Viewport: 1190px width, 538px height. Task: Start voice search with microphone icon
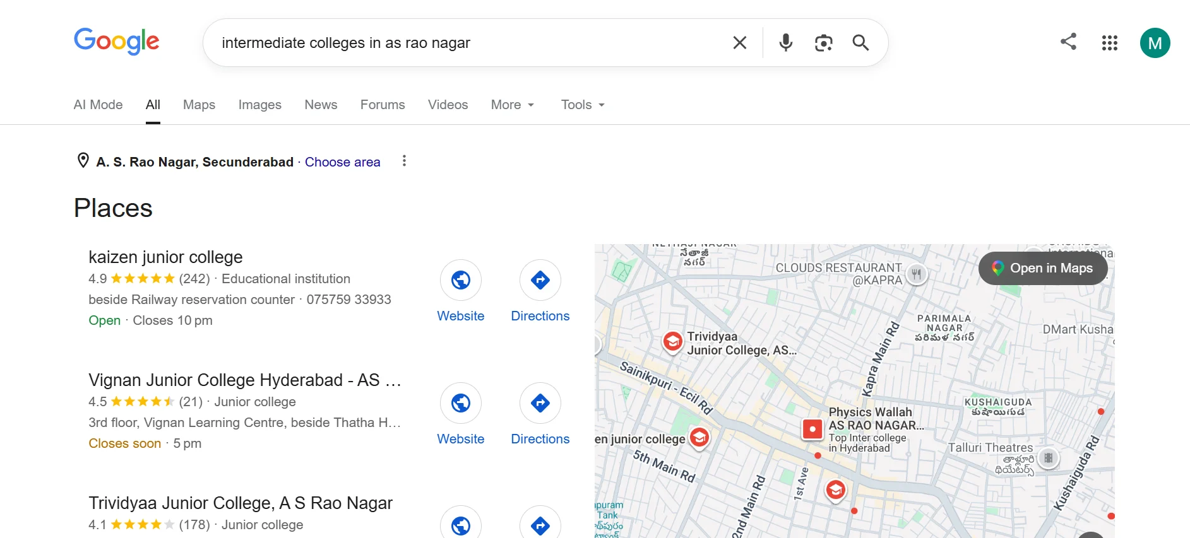[x=786, y=42]
